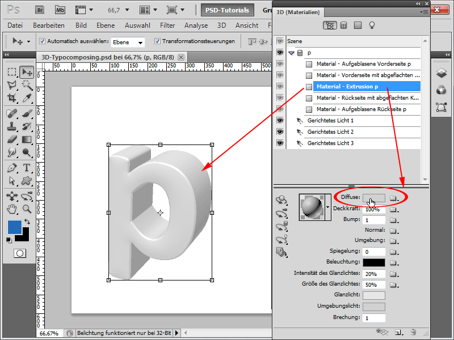
Task: Open the Bearbeiten menu
Action: 49,25
